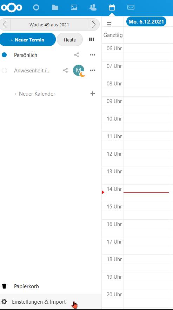Screen dimensions: 173x310
Task: Share the Anwesenheit calendar
Action: 65,70
